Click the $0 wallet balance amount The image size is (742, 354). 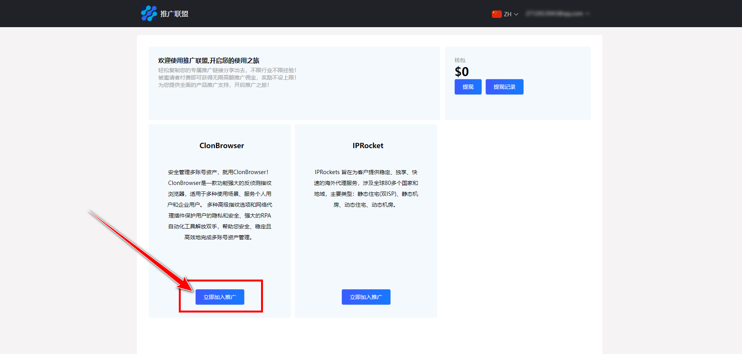(462, 72)
